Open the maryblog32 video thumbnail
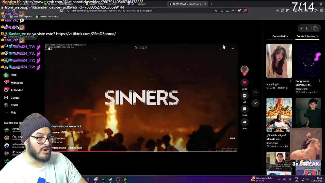 coord(279,61)
